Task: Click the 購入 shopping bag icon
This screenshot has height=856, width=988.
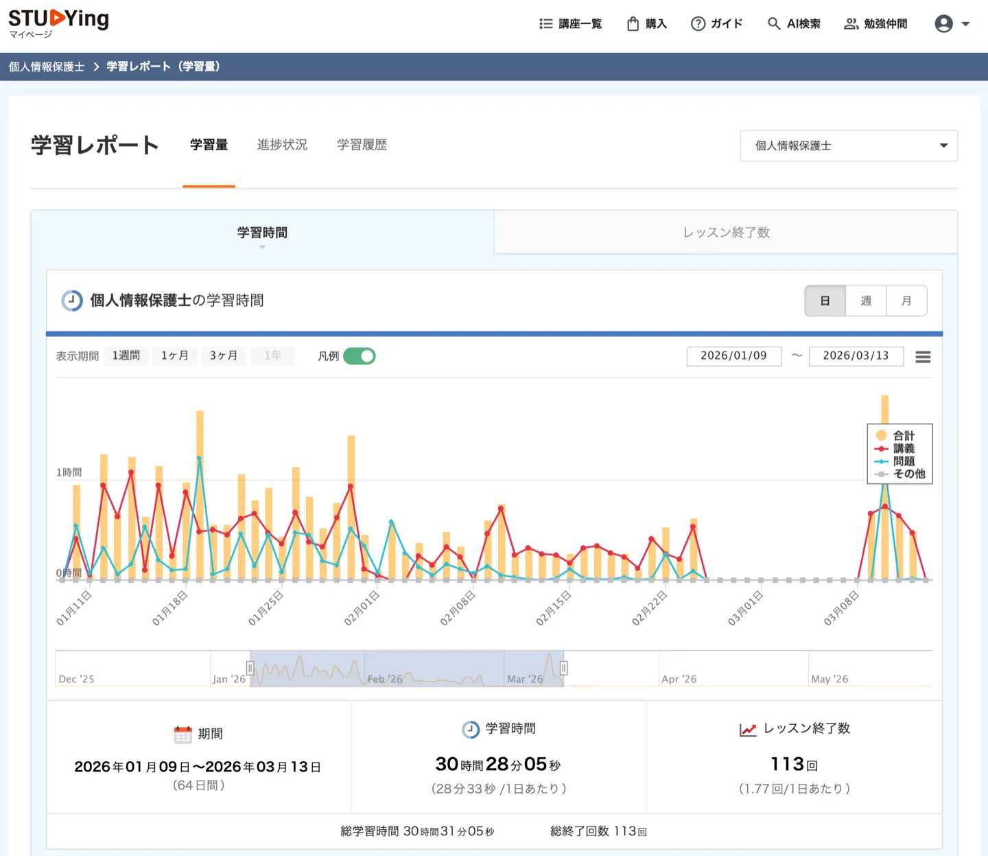Action: coord(633,24)
